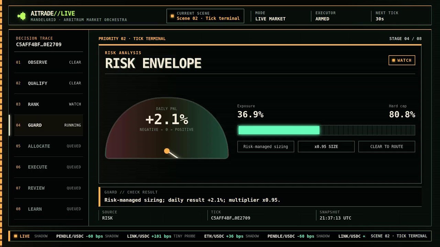Click the NEGATIVE ← 0 → POSITIVE gauge label
440x247 pixels.
click(x=167, y=130)
